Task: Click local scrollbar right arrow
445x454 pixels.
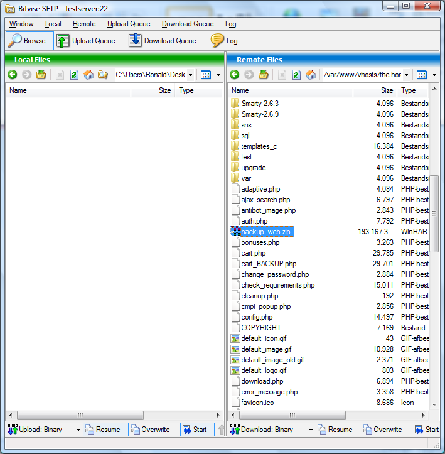Action: click(218, 415)
